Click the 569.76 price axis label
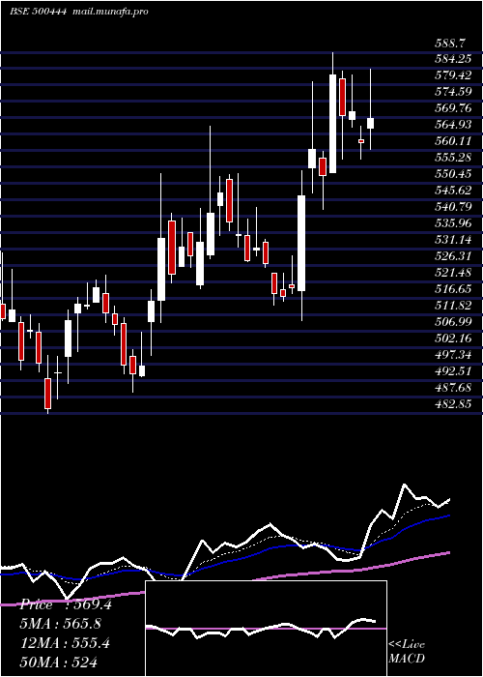Viewport: 483px width, 677px height. click(453, 108)
